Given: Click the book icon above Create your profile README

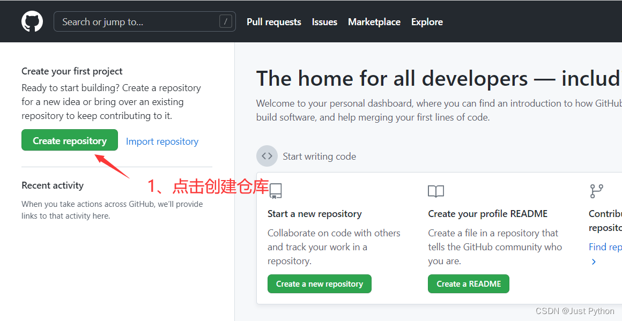Looking at the screenshot, I should click(x=435, y=191).
